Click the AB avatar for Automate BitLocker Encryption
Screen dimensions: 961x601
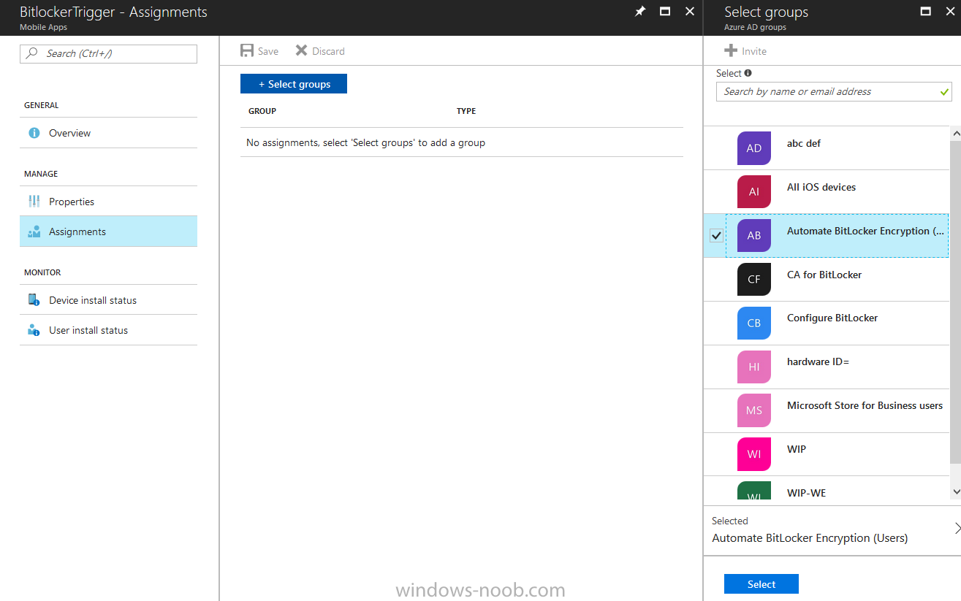754,235
